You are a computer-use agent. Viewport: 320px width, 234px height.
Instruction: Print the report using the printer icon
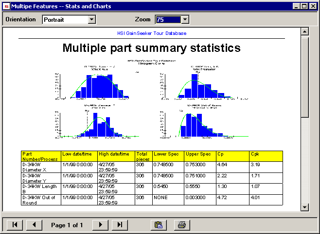click(181, 225)
